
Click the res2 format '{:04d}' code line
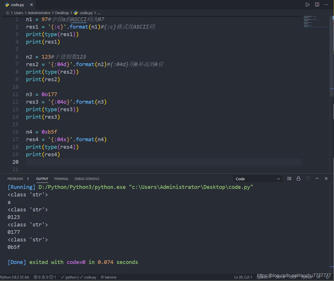coord(95,64)
